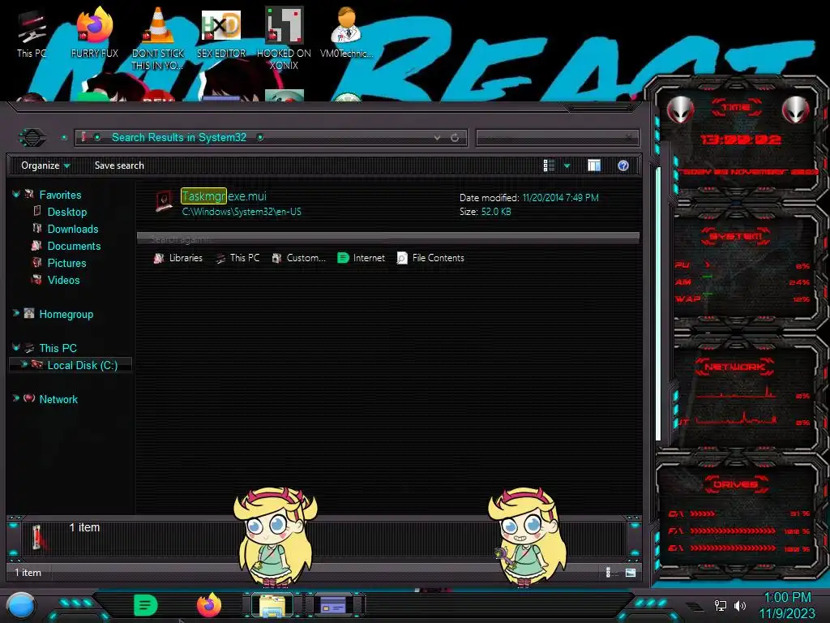Open the This PC desktop icon
This screenshot has height=623, width=830.
click(32, 33)
